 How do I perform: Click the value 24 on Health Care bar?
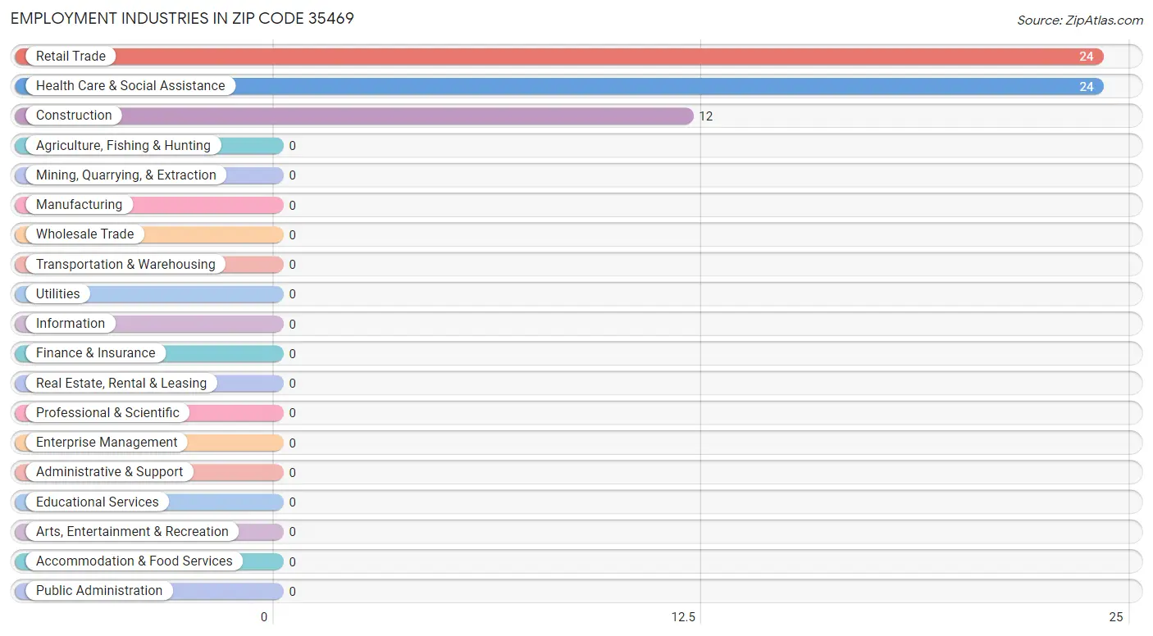click(1087, 86)
